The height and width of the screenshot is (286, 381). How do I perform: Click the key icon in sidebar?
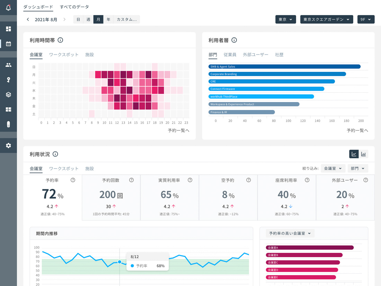8,80
